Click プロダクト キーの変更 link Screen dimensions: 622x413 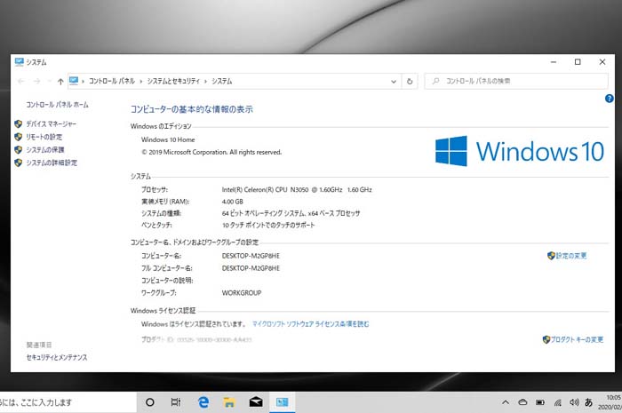577,339
